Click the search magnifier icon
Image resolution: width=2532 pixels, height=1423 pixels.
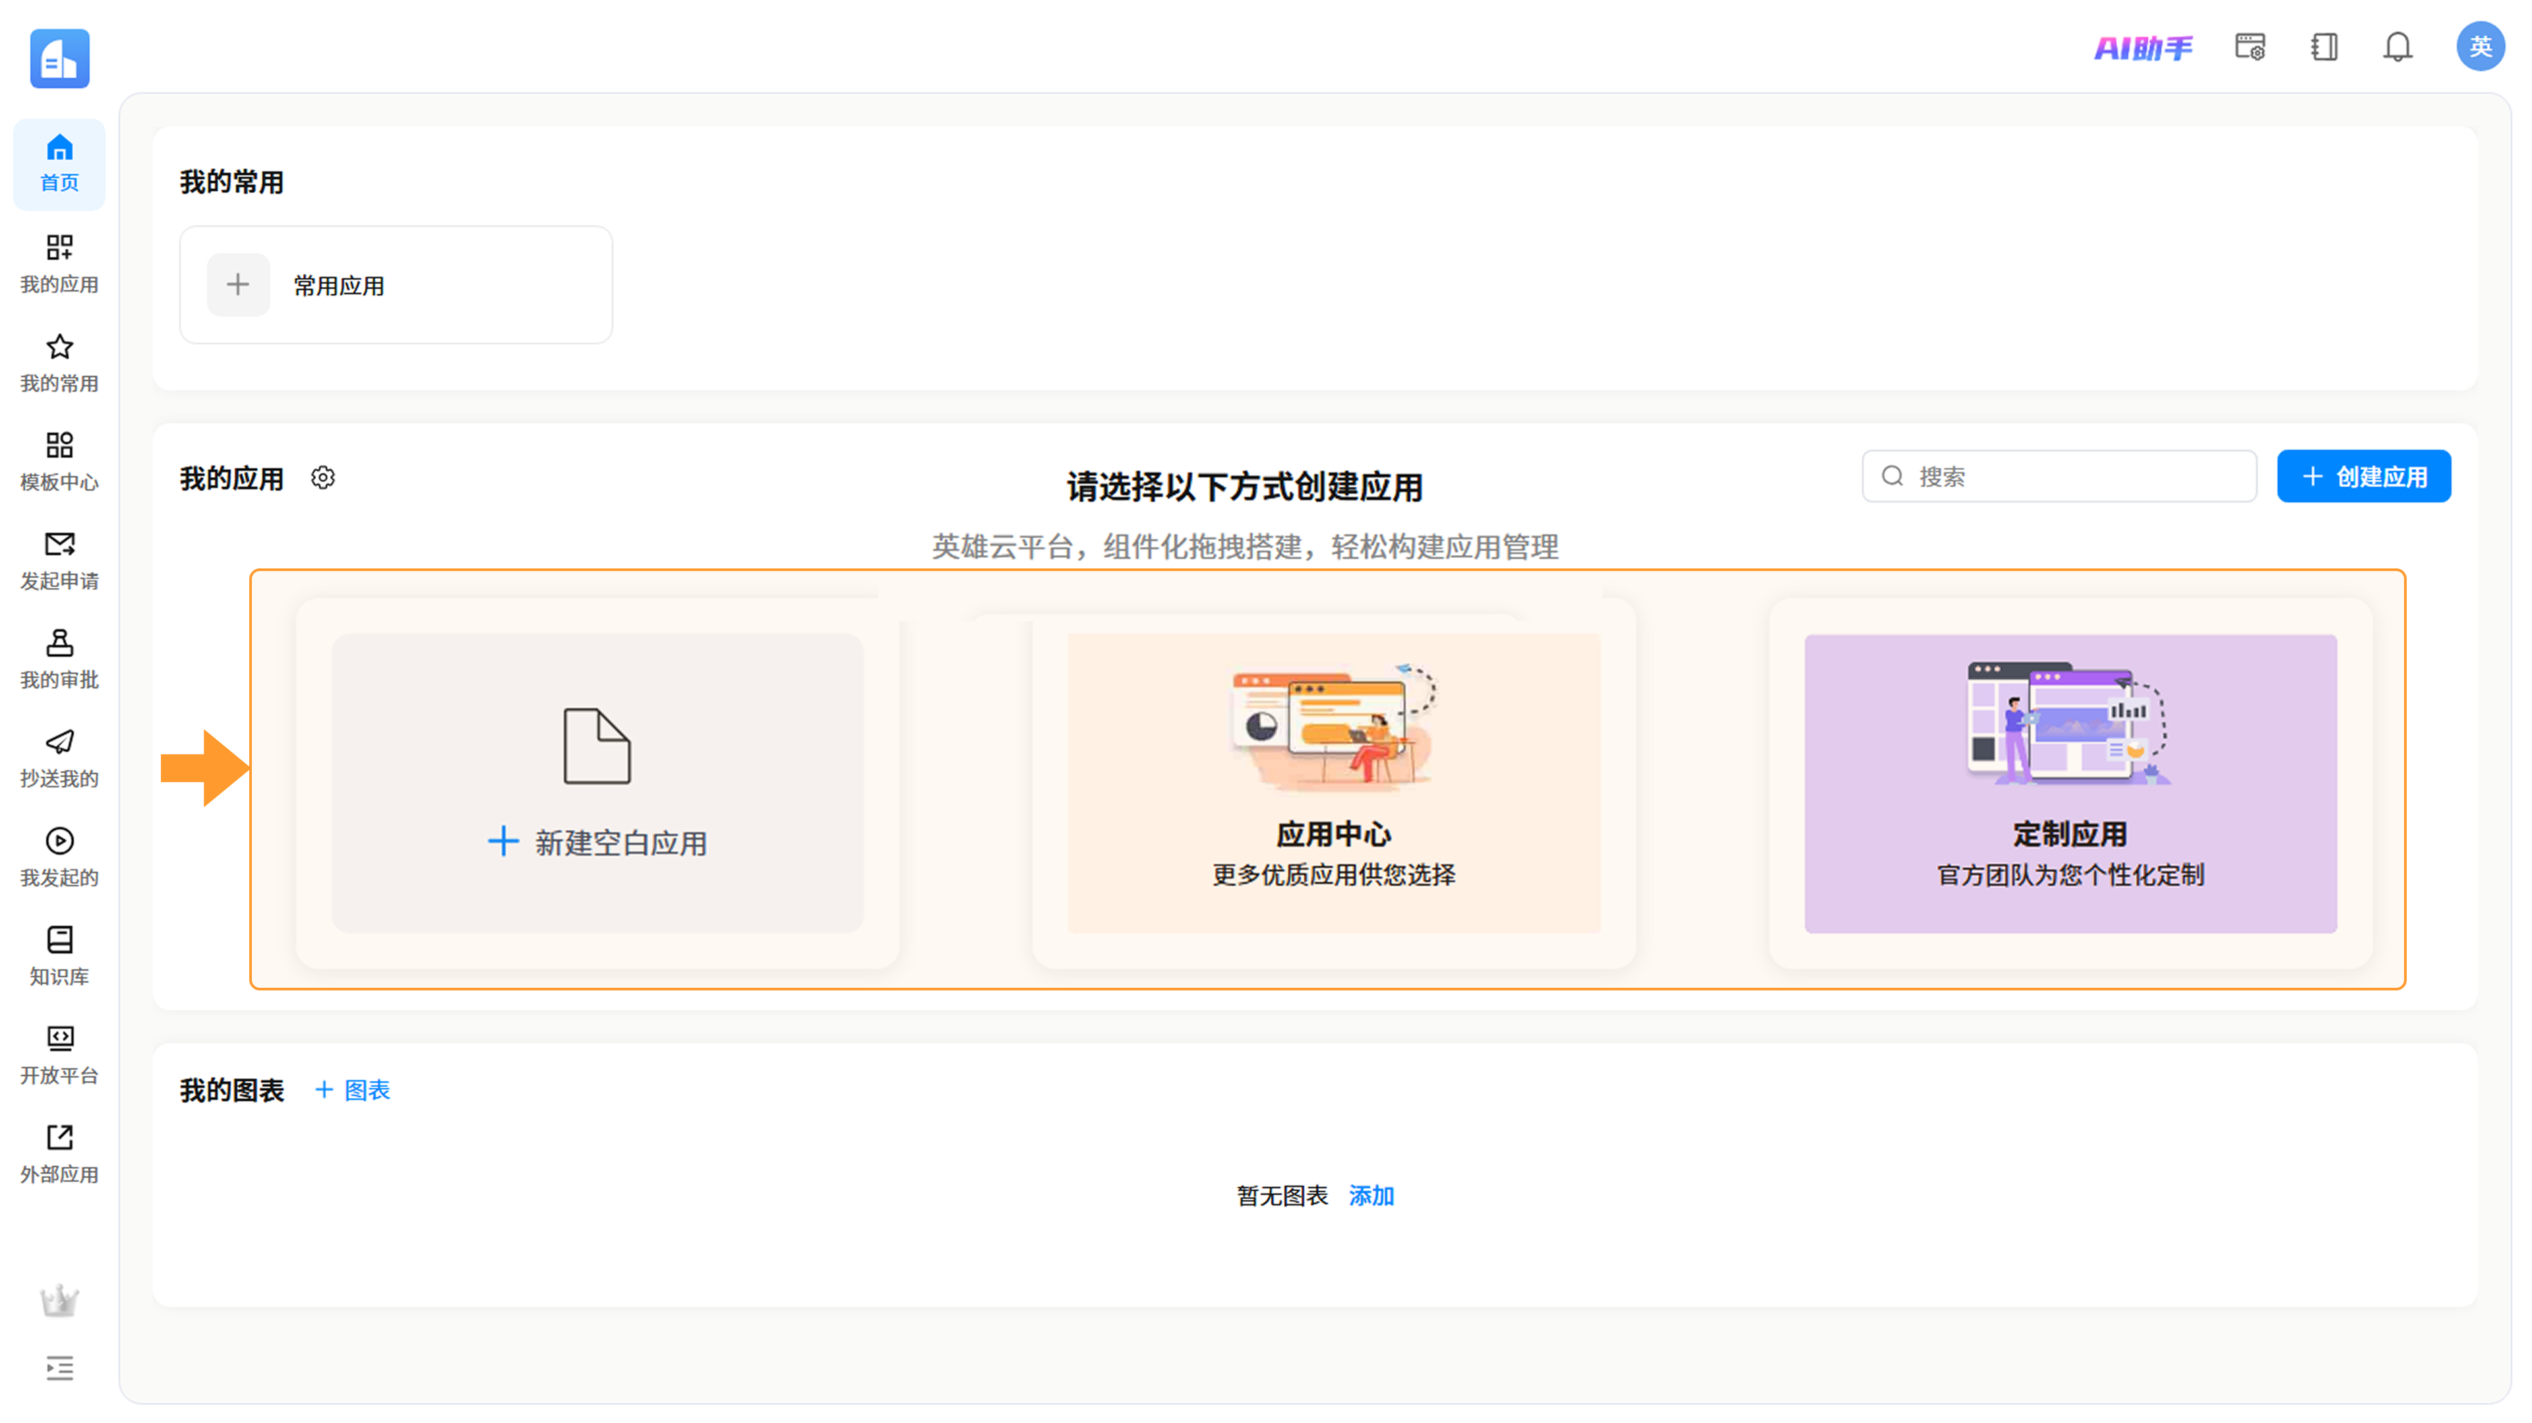pos(1892,477)
